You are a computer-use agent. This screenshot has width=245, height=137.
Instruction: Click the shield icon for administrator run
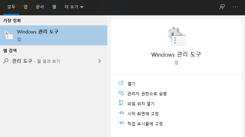pyautogui.click(x=121, y=93)
